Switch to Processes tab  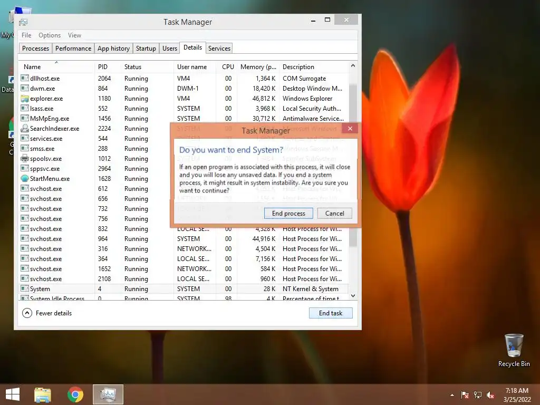coord(35,48)
